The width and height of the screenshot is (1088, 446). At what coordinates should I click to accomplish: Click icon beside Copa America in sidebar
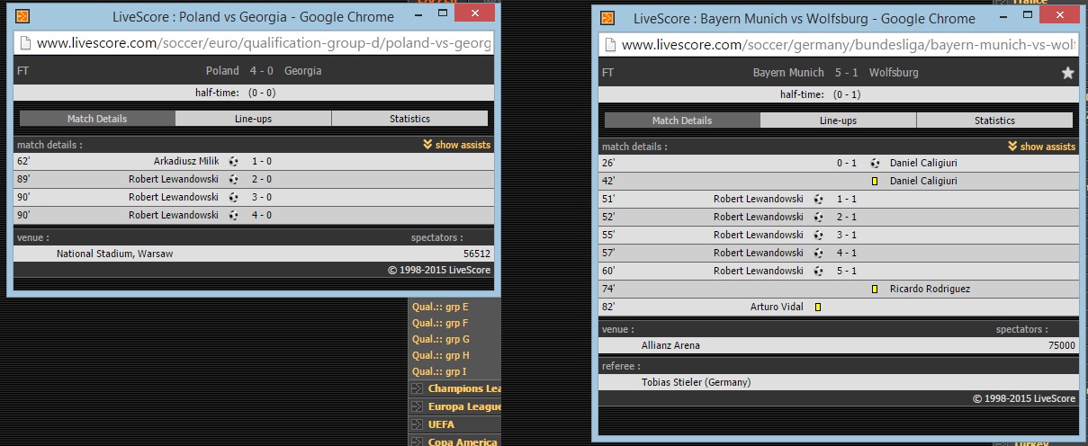(x=417, y=442)
